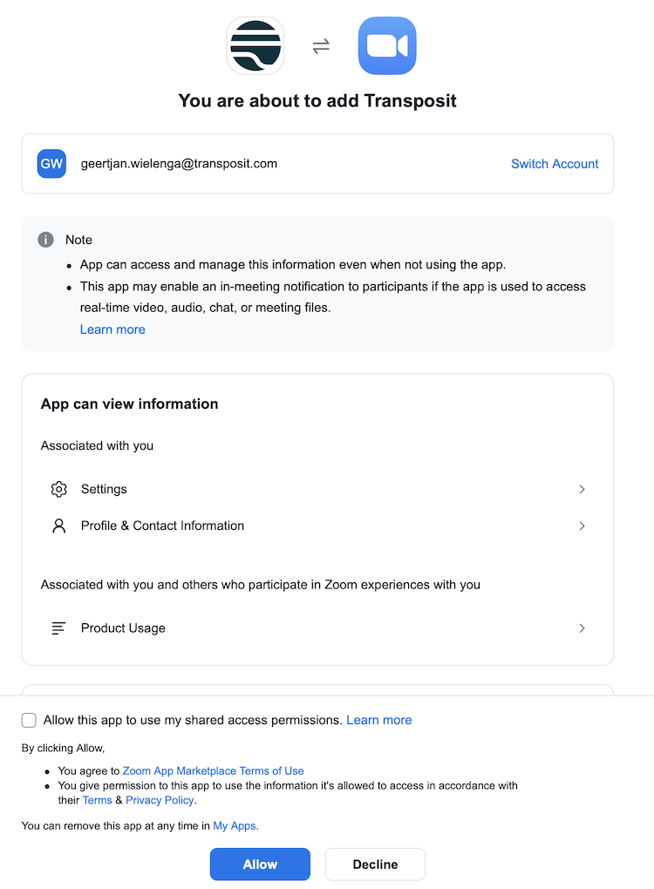The width and height of the screenshot is (654, 889).
Task: Click the Settings gear icon
Action: pyautogui.click(x=59, y=489)
